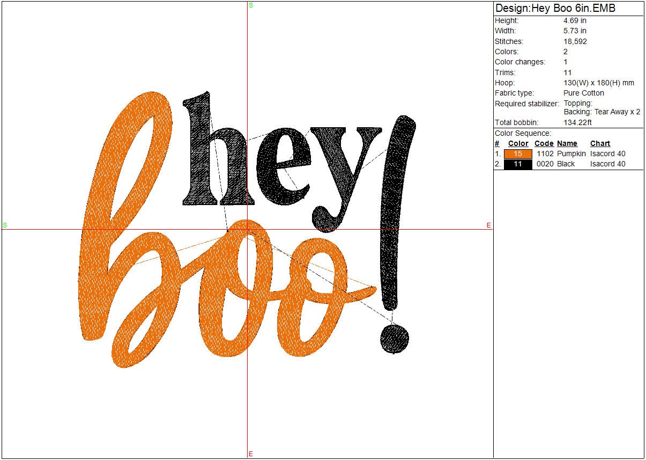Click the Stitches value 18,592
The width and height of the screenshot is (646, 460).
pos(575,41)
